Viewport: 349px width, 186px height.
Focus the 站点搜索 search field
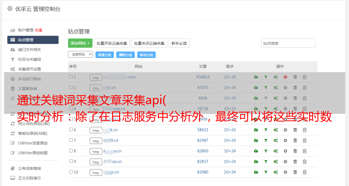click(x=288, y=43)
